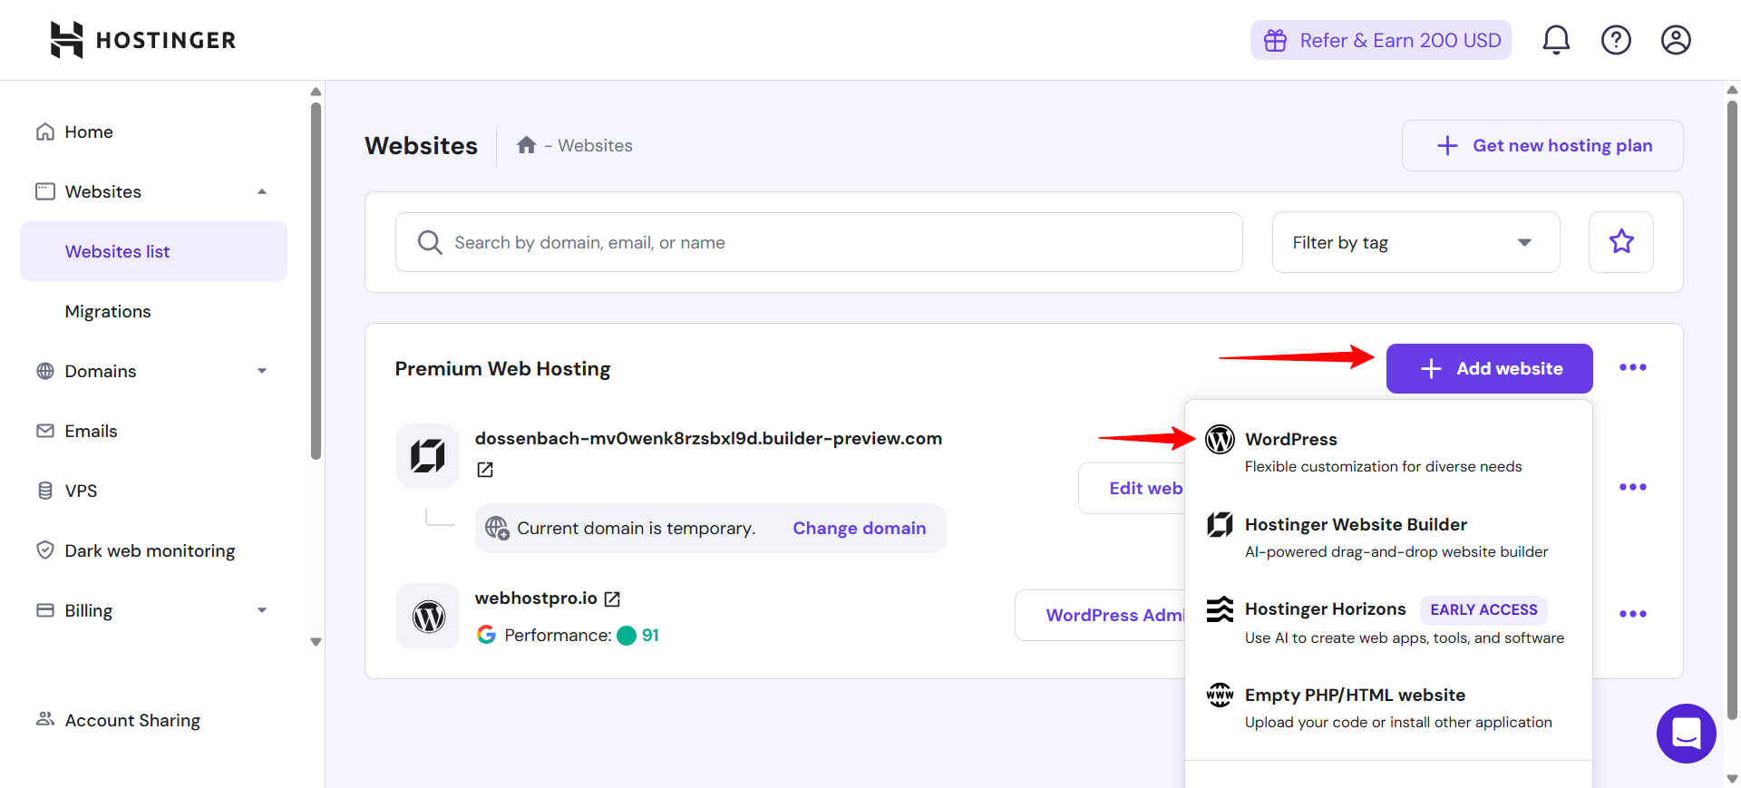Click the Hostinger Horizons menu icon
Viewport: 1741px width, 788px height.
(x=1220, y=609)
